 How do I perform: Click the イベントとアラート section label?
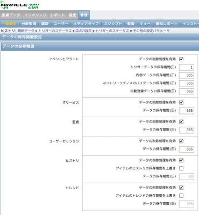[x=64, y=59]
